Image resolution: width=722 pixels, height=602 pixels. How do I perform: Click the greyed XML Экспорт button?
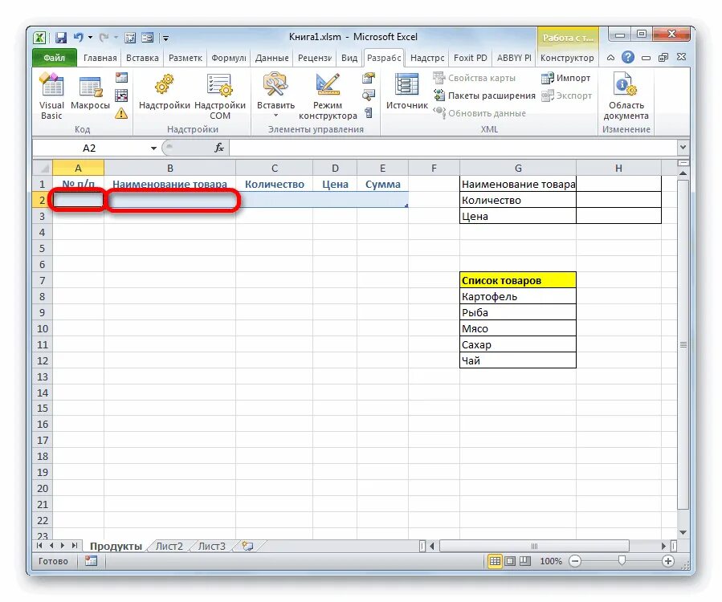click(x=566, y=96)
